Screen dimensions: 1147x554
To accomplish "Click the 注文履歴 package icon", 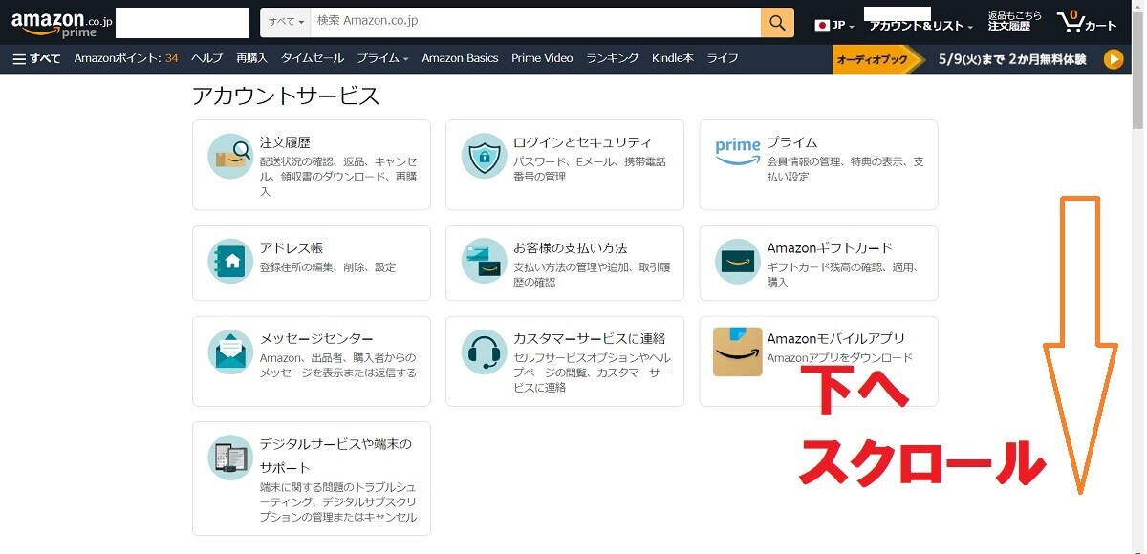I will [x=230, y=156].
